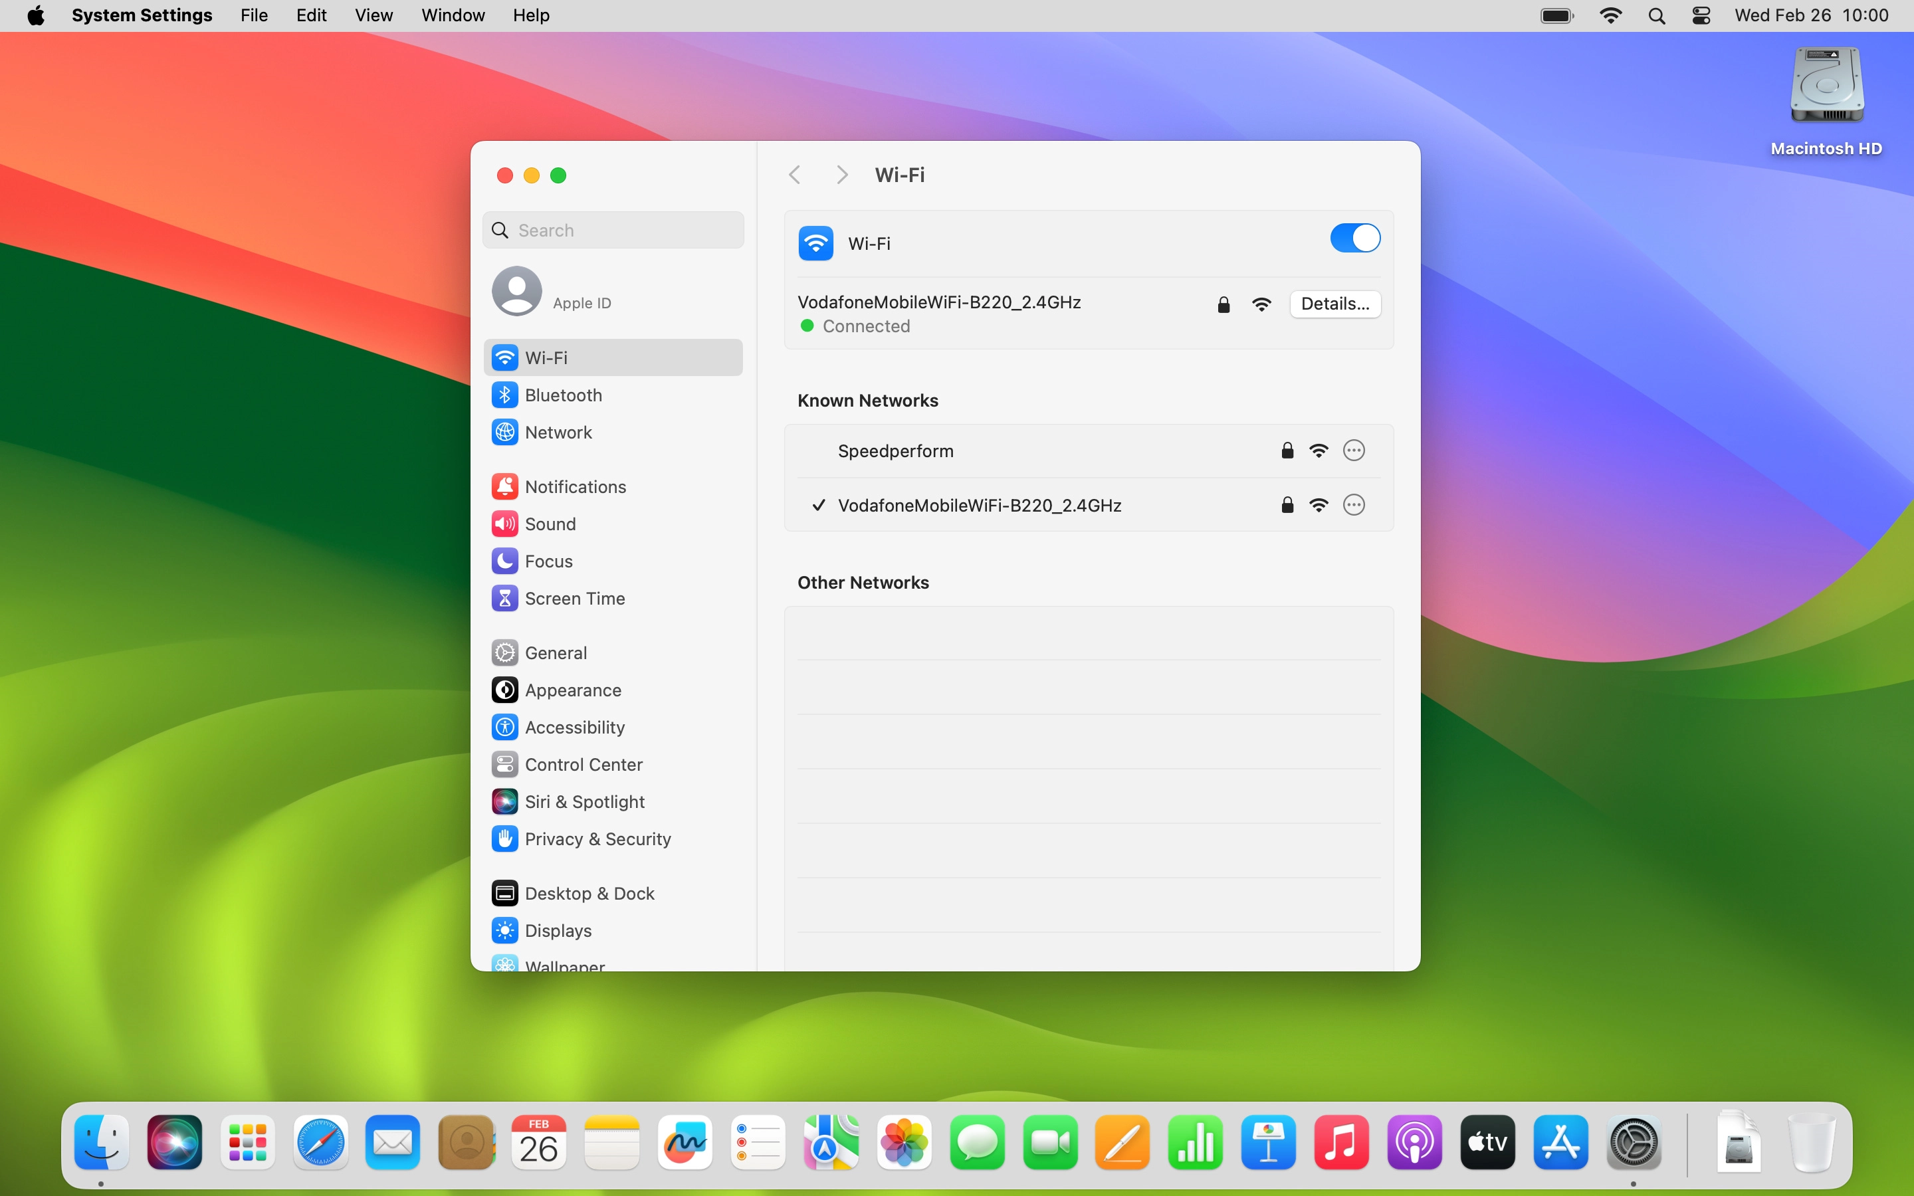The width and height of the screenshot is (1914, 1196).
Task: Click the Details button for connected network
Action: point(1334,304)
